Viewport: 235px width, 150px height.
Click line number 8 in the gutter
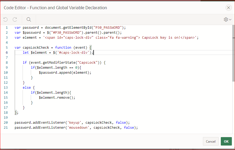point(7,63)
